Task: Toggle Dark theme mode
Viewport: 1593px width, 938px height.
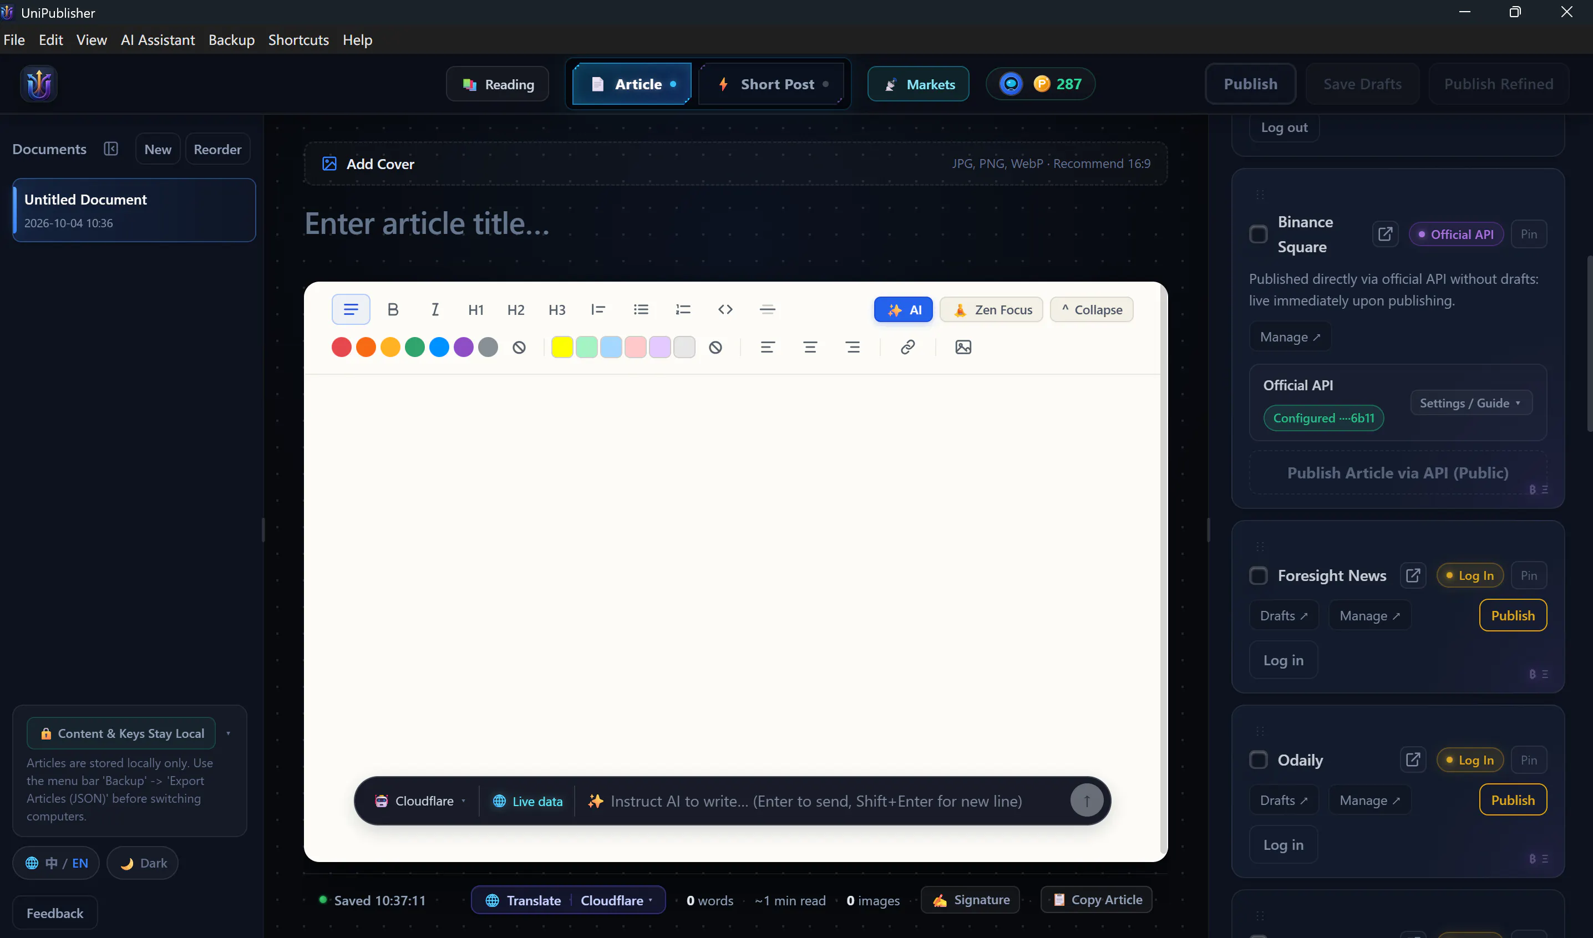Action: coord(143,863)
